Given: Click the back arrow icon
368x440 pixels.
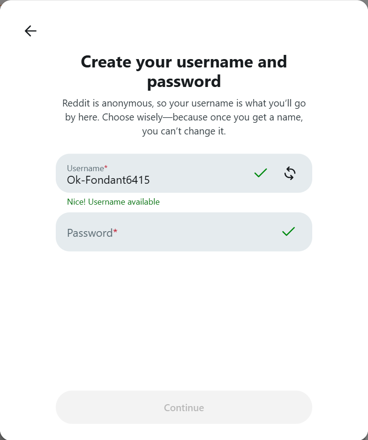Looking at the screenshot, I should (31, 31).
